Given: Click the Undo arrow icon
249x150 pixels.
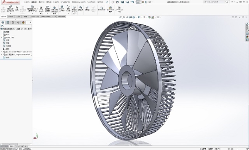Looking at the screenshot, I should pos(133,2).
